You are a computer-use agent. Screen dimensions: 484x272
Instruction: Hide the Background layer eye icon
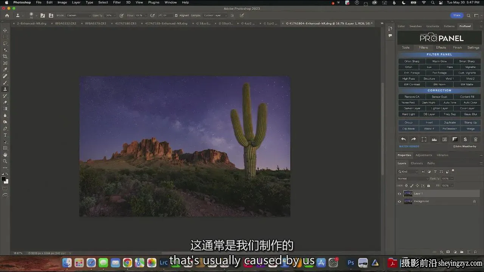[399, 202]
